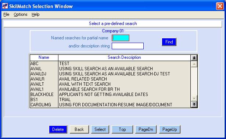Open the Help menu
This screenshot has height=139, width=226.
[x=35, y=14]
